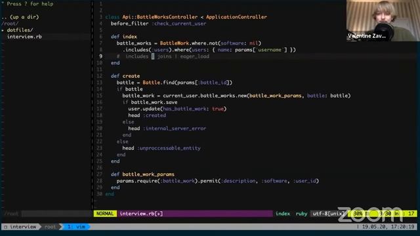Click 'Battle.find(params[:battle_id])' on line 13
This screenshot has width=420, height=236.
tap(188, 83)
